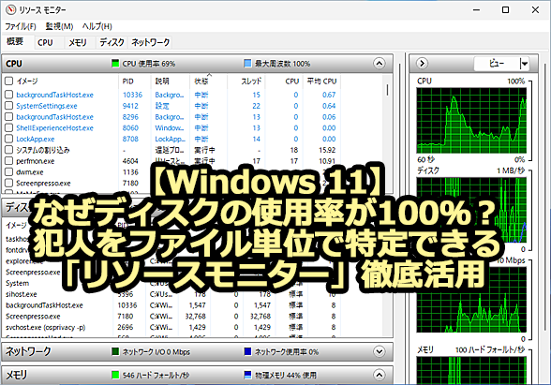The width and height of the screenshot is (551, 385).
Task: Collapse the graph pane arrow button
Action: click(x=422, y=64)
